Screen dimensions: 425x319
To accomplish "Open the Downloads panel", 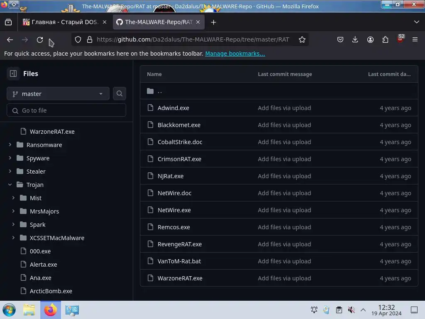I will (355, 39).
